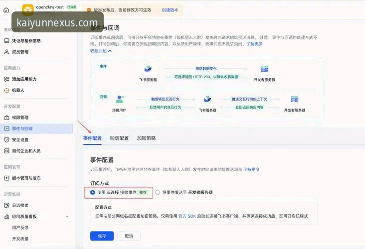Image resolution: width=365 pixels, height=249 pixels.
Task: Switch to 事件配置 tab
Action: (x=92, y=138)
